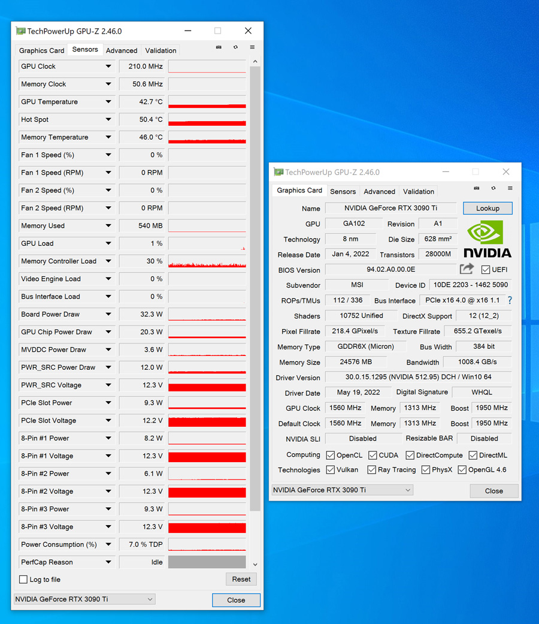Open hamburger menu in Graphics Card window
Viewport: 539px width, 624px height.
coord(510,188)
